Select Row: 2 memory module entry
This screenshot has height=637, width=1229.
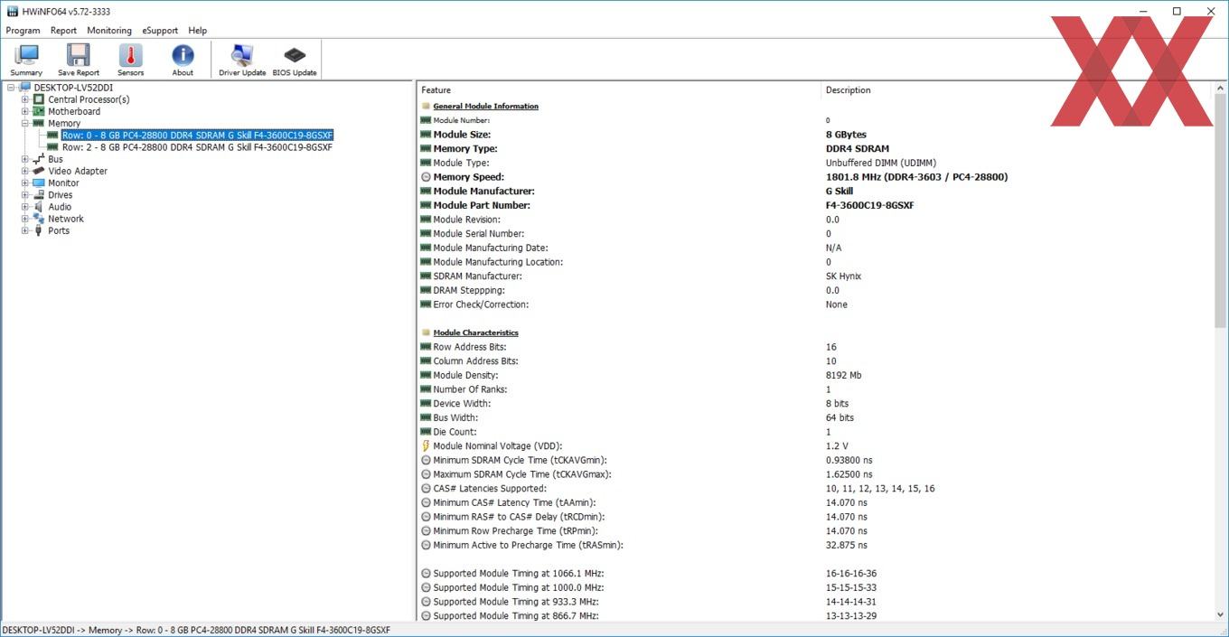[197, 147]
